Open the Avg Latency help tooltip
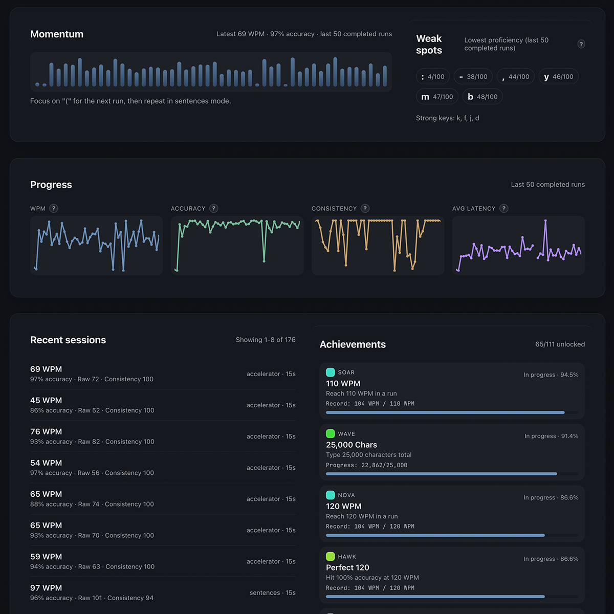 tap(503, 208)
